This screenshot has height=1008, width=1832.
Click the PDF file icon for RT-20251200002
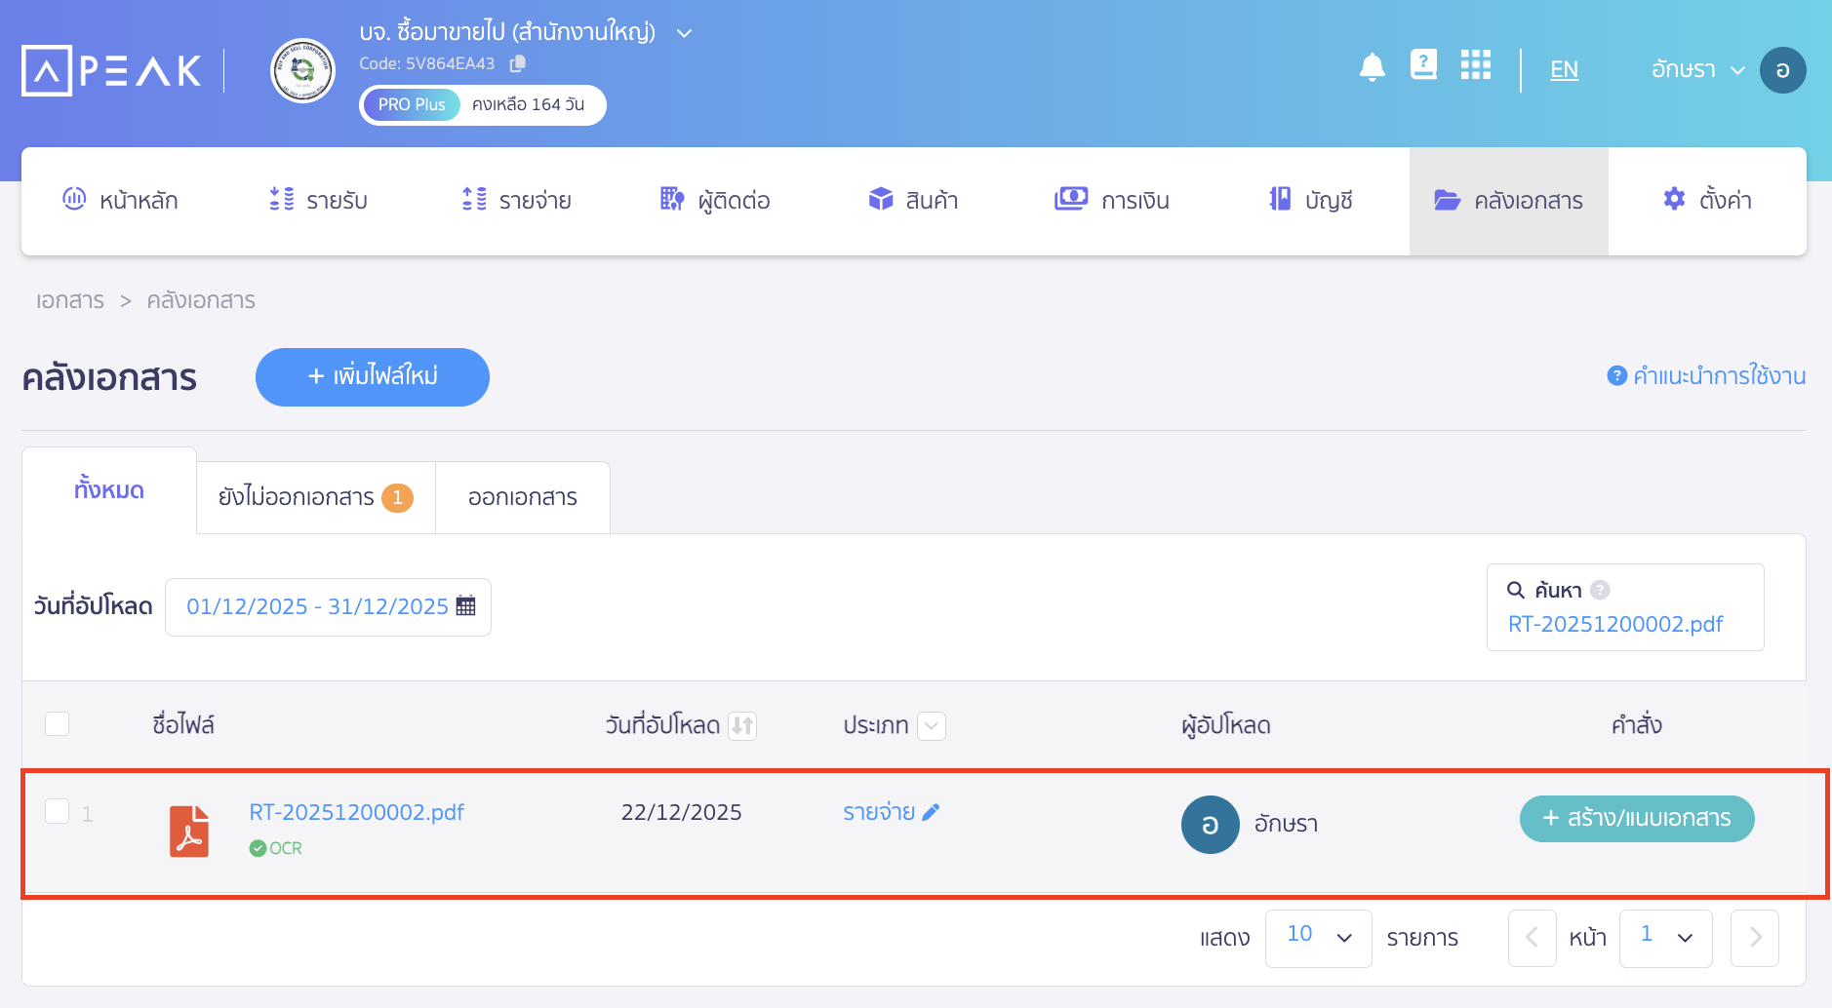[189, 831]
